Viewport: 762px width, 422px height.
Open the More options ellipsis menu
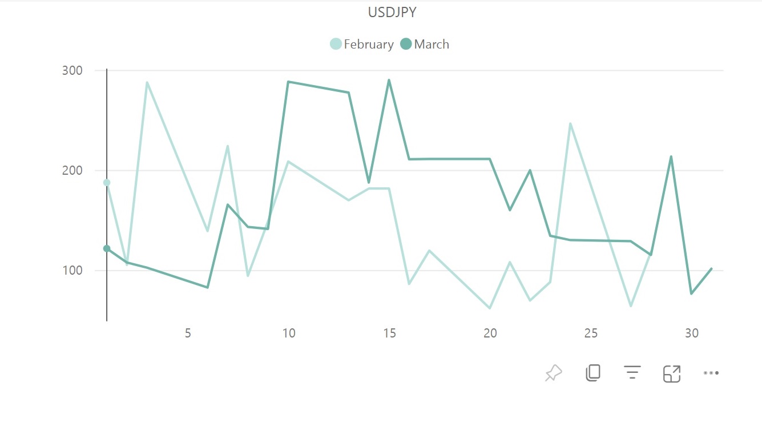click(711, 373)
